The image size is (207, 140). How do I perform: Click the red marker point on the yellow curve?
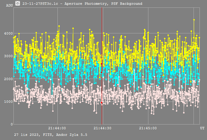click(x=101, y=64)
